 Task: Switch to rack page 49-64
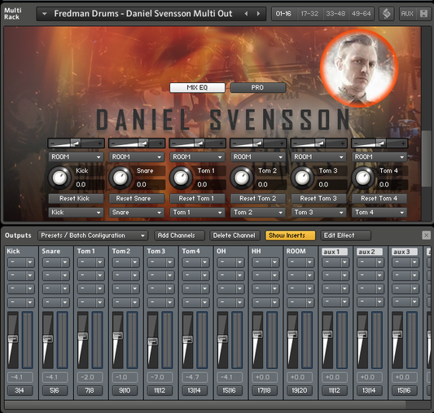[x=361, y=14]
